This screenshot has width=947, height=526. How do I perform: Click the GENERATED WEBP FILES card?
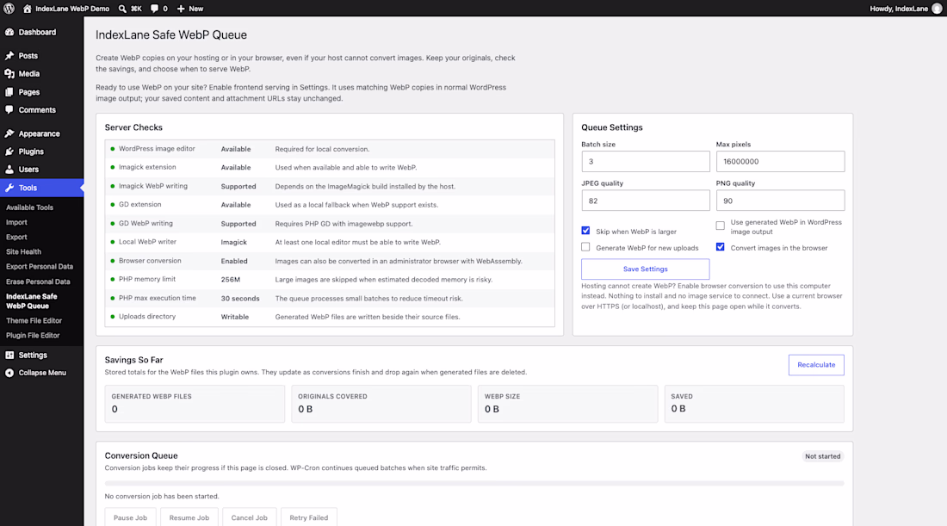195,404
